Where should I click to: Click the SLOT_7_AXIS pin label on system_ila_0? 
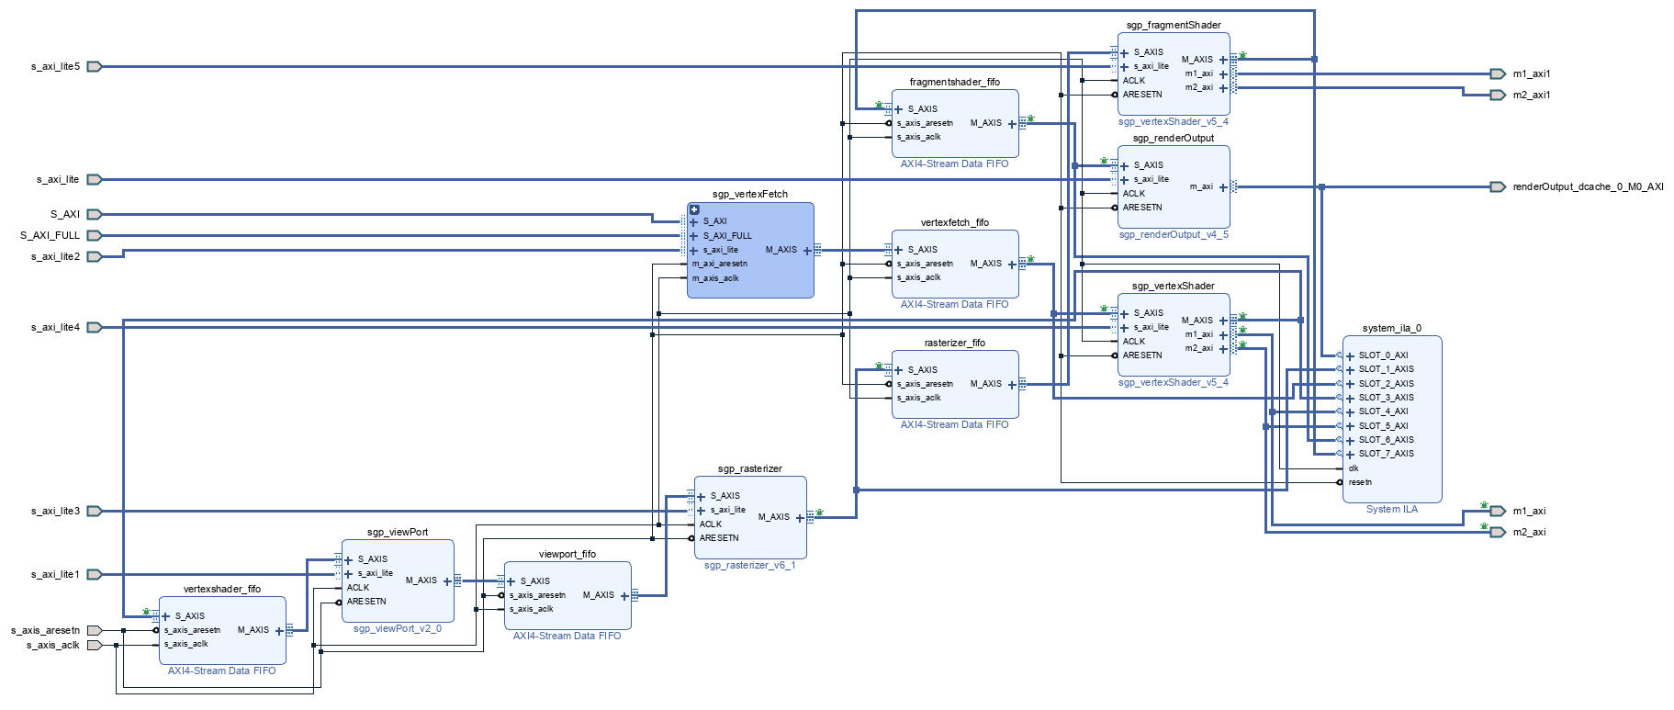click(1386, 454)
